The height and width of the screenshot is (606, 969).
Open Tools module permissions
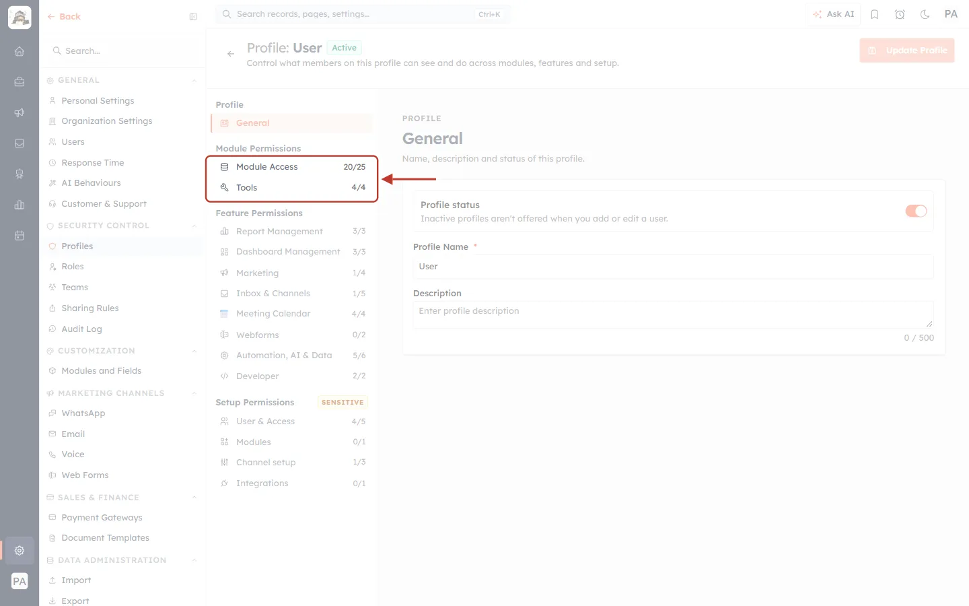tap(292, 188)
